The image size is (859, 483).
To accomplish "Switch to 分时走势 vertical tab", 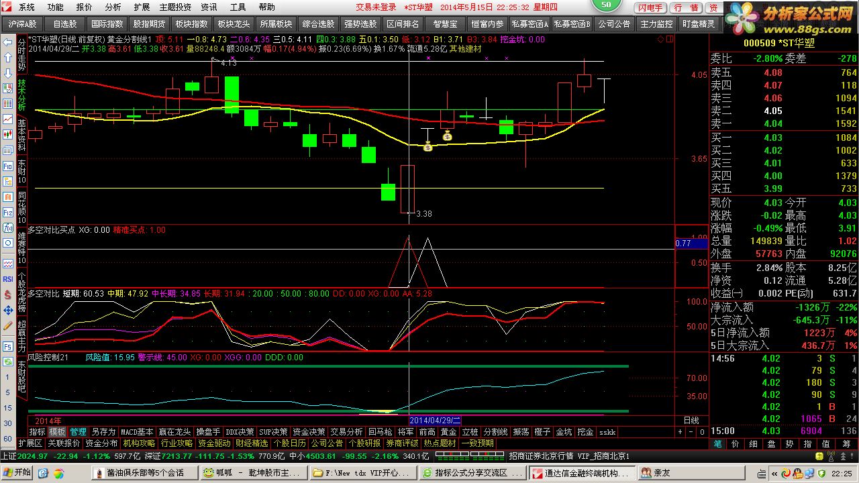I will 21,55.
